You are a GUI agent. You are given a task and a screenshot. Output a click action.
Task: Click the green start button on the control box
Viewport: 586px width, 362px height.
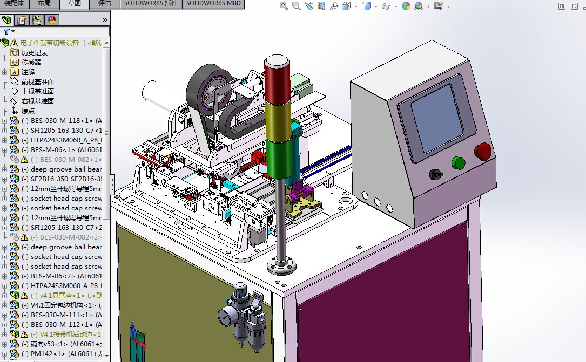(458, 163)
